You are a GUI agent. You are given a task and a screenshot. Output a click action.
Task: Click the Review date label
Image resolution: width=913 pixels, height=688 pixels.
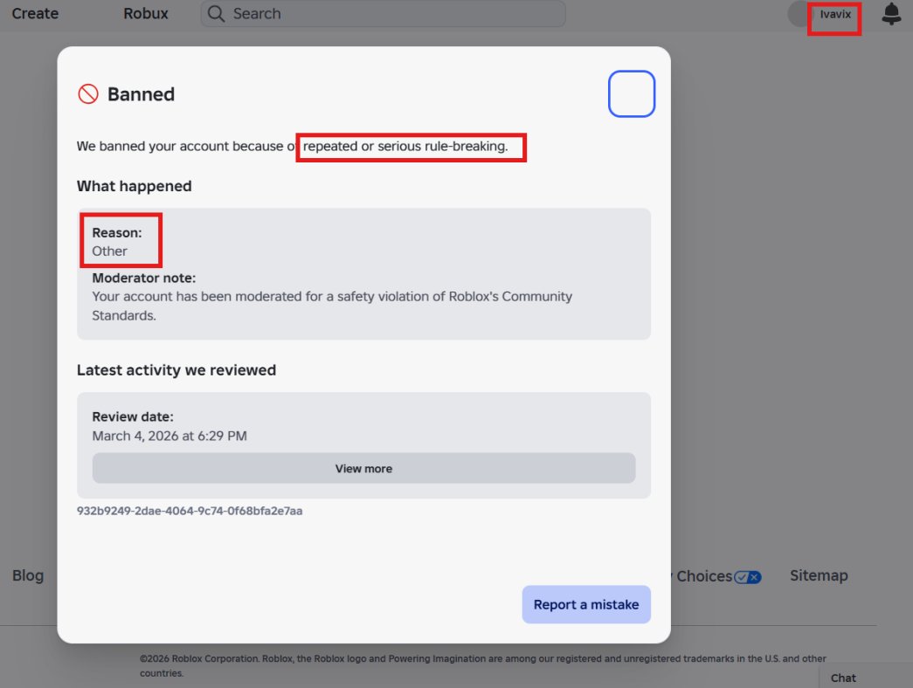click(x=133, y=416)
